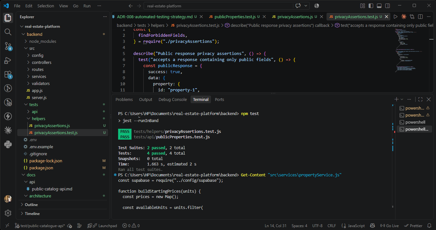Open the Manage gear icon in the activity bar
The width and height of the screenshot is (436, 230).
[x=8, y=213]
